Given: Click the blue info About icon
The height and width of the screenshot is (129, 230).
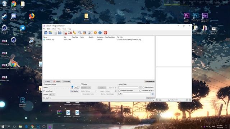Looking at the screenshot, I should click(100, 33).
